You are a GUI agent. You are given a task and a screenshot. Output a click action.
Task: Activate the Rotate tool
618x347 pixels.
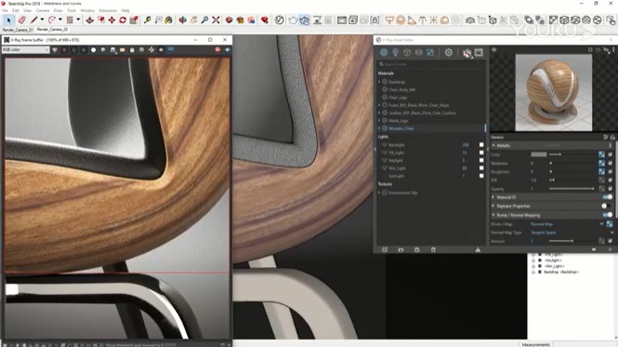tap(123, 20)
